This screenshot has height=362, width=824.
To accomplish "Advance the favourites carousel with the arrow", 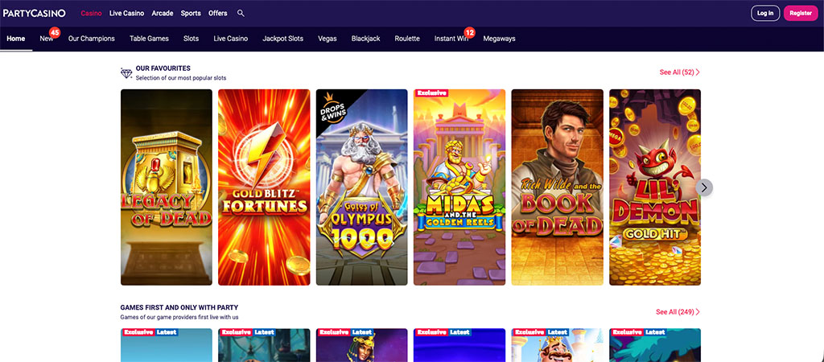I will point(704,187).
